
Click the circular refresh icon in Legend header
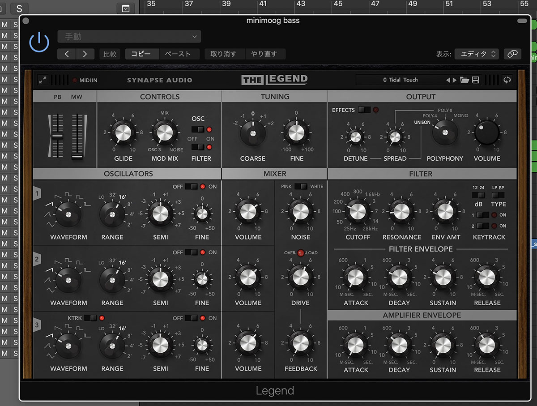(x=507, y=80)
